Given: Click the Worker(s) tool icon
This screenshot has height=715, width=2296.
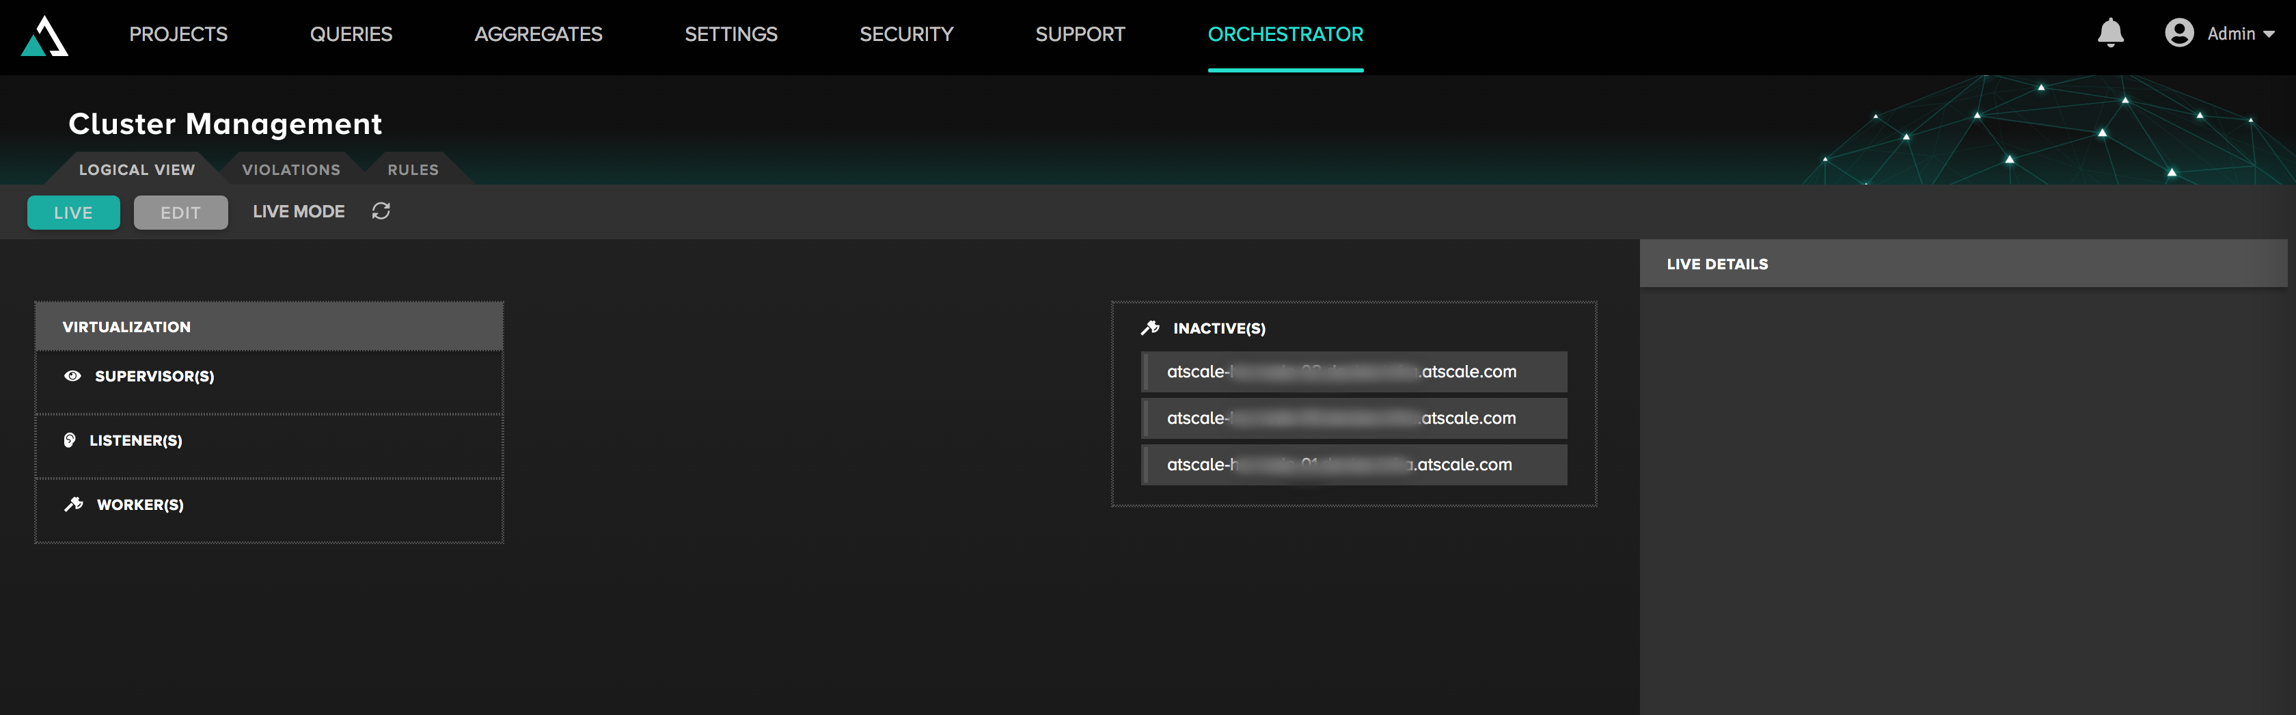Looking at the screenshot, I should tap(74, 504).
